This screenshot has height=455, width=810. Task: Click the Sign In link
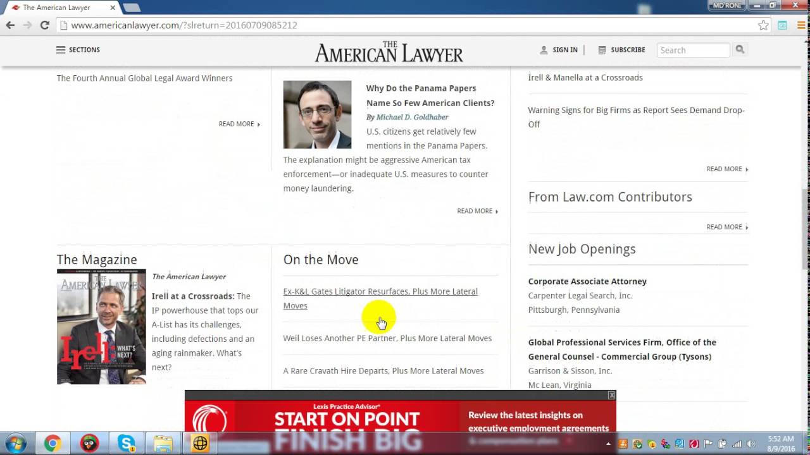click(x=565, y=50)
